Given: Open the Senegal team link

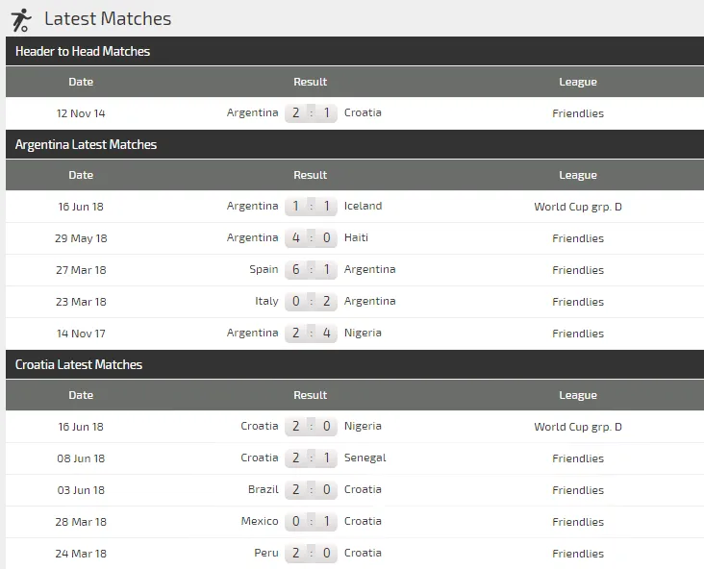Looking at the screenshot, I should click(365, 458).
